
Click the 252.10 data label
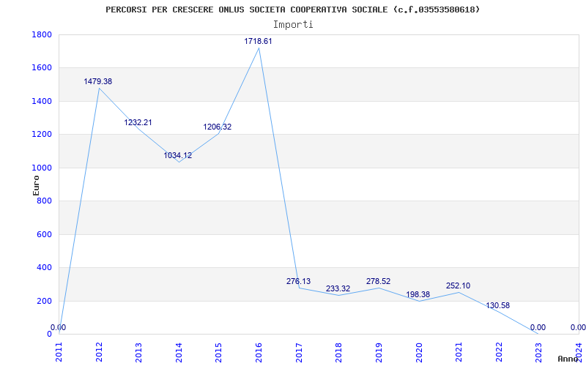(x=459, y=286)
